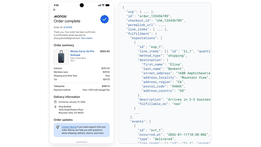This screenshot has width=261, height=147.
Task: Click the Order complete heading
Action: pos(67,21)
